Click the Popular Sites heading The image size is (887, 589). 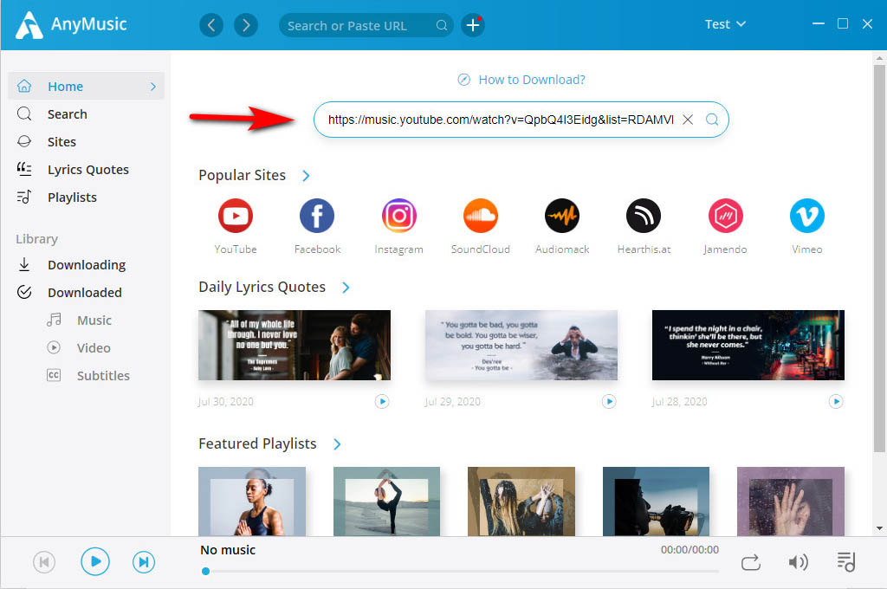[x=243, y=175]
